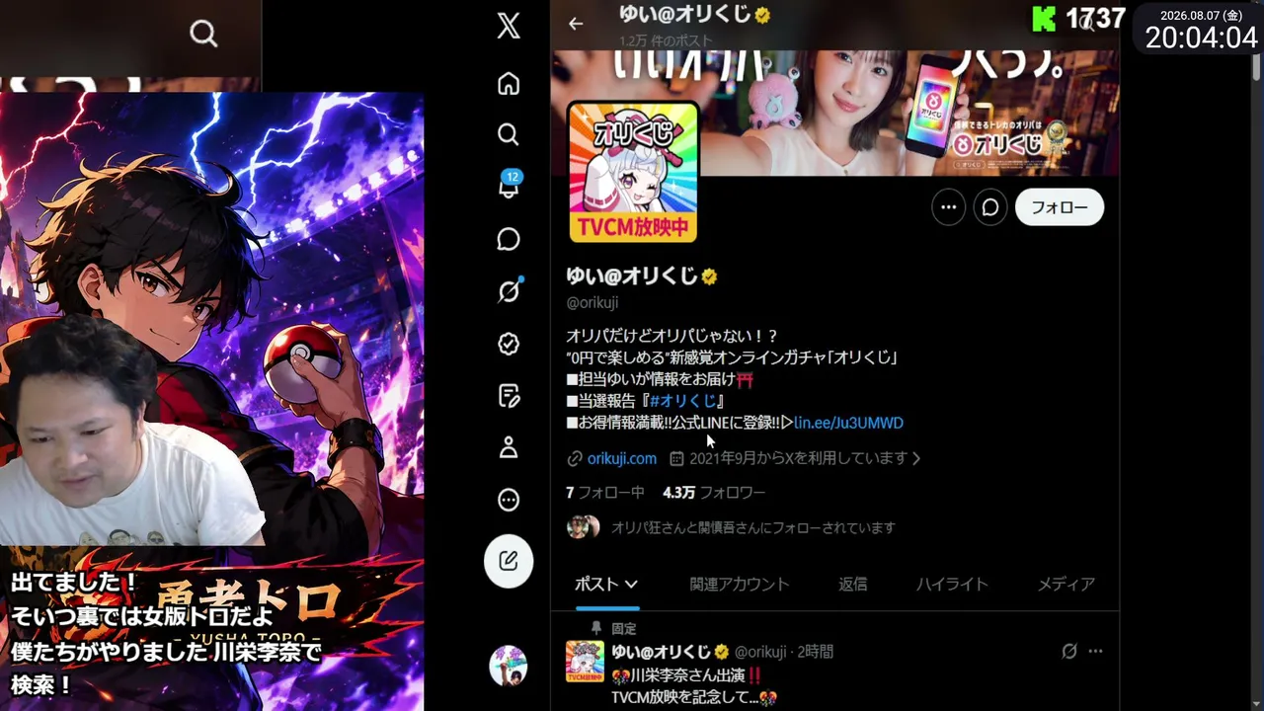Visit the orikuji.com website link

tap(621, 458)
